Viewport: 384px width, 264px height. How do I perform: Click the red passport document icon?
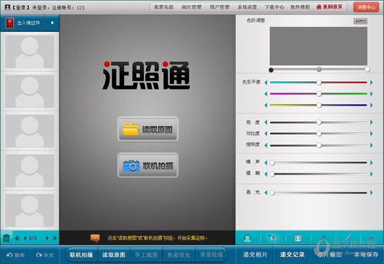point(10,23)
